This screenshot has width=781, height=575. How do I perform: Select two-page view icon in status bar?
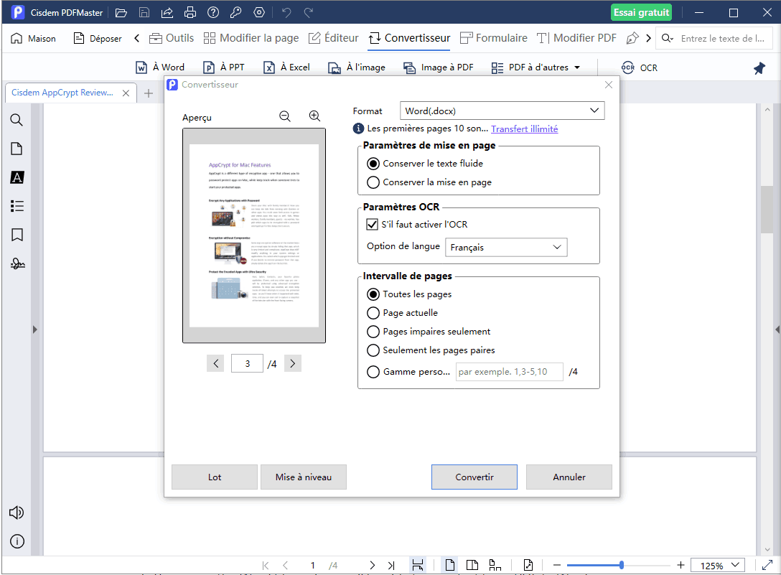(472, 565)
